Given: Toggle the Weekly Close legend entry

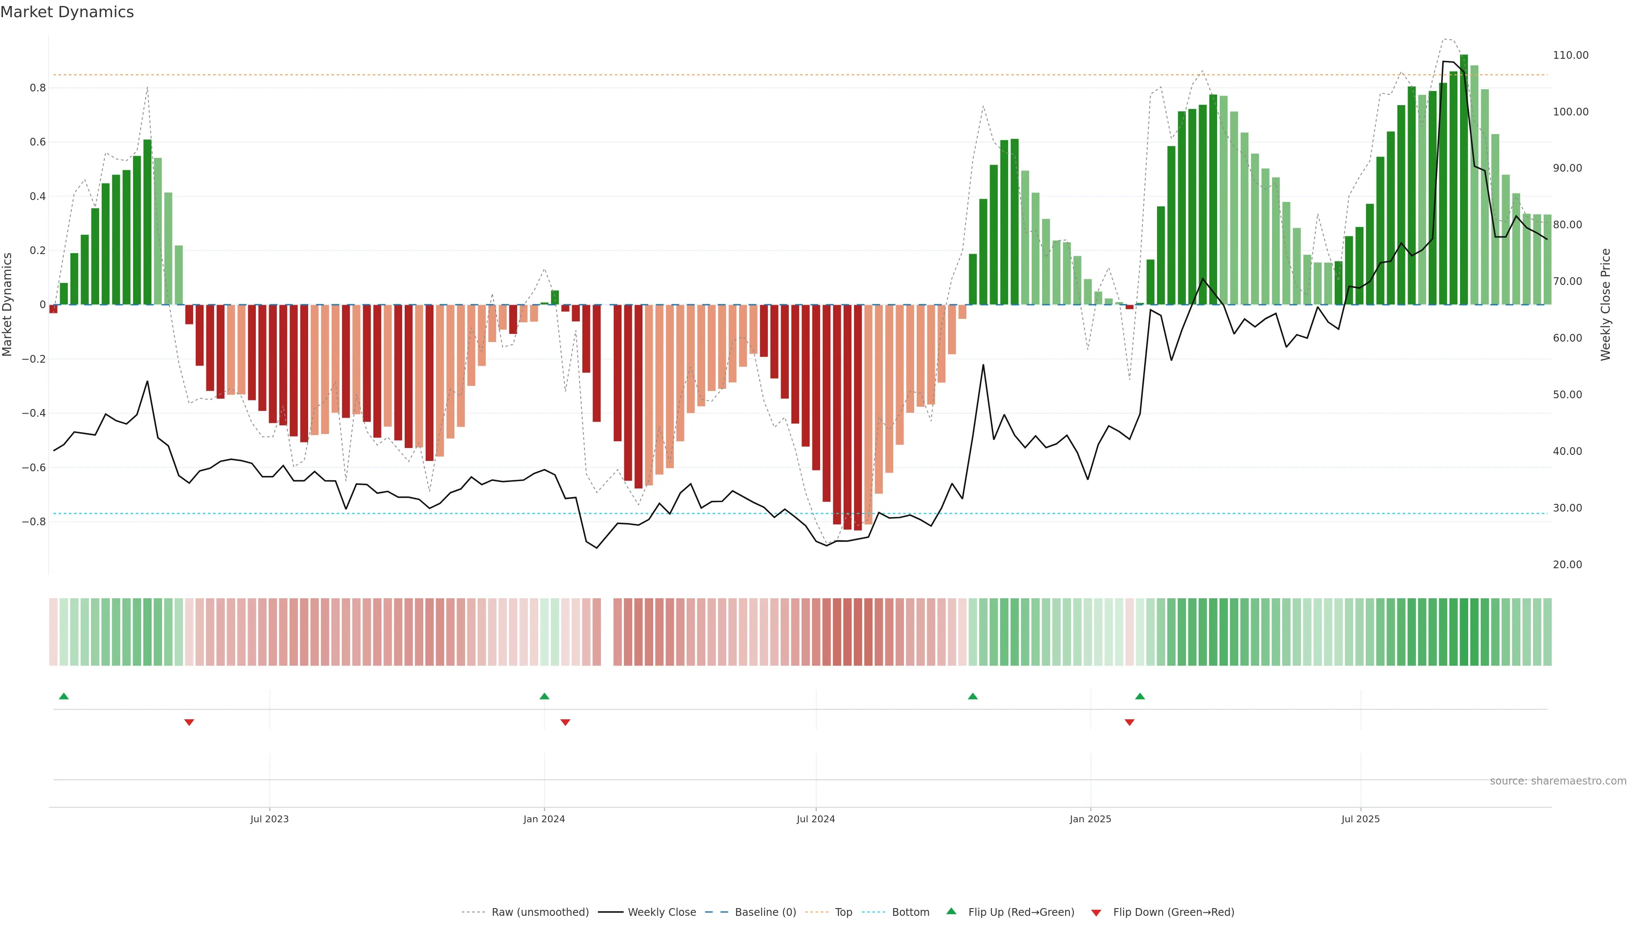Looking at the screenshot, I should point(661,912).
